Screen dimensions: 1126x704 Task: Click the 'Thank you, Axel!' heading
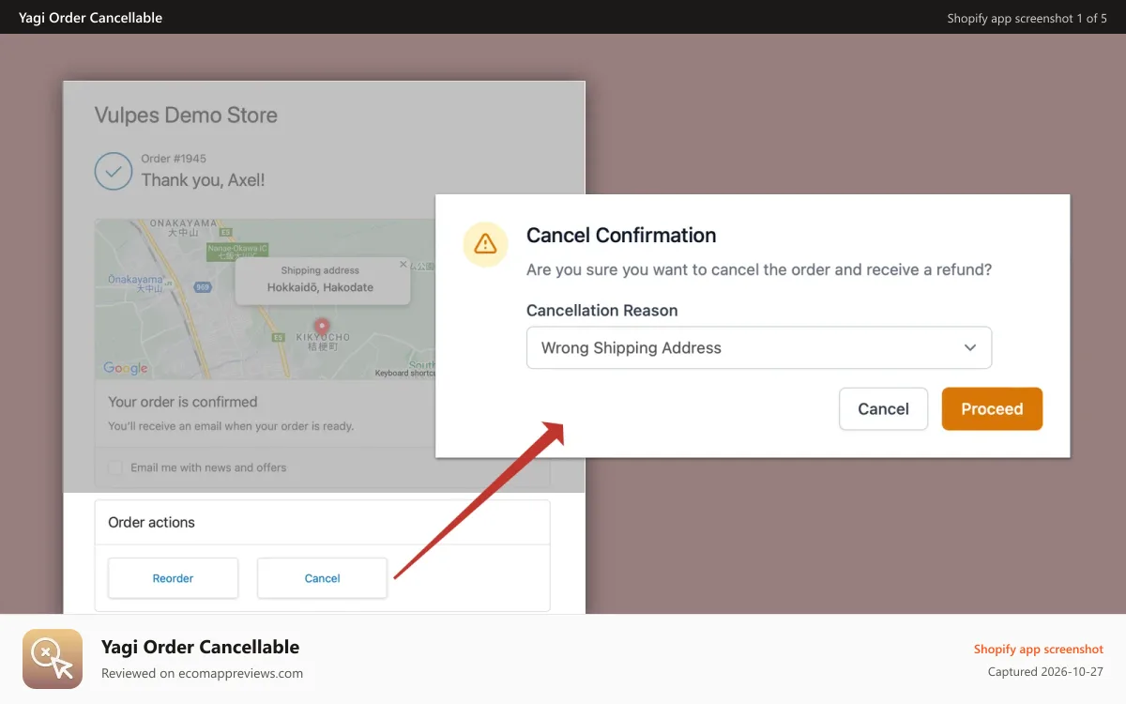coord(203,179)
